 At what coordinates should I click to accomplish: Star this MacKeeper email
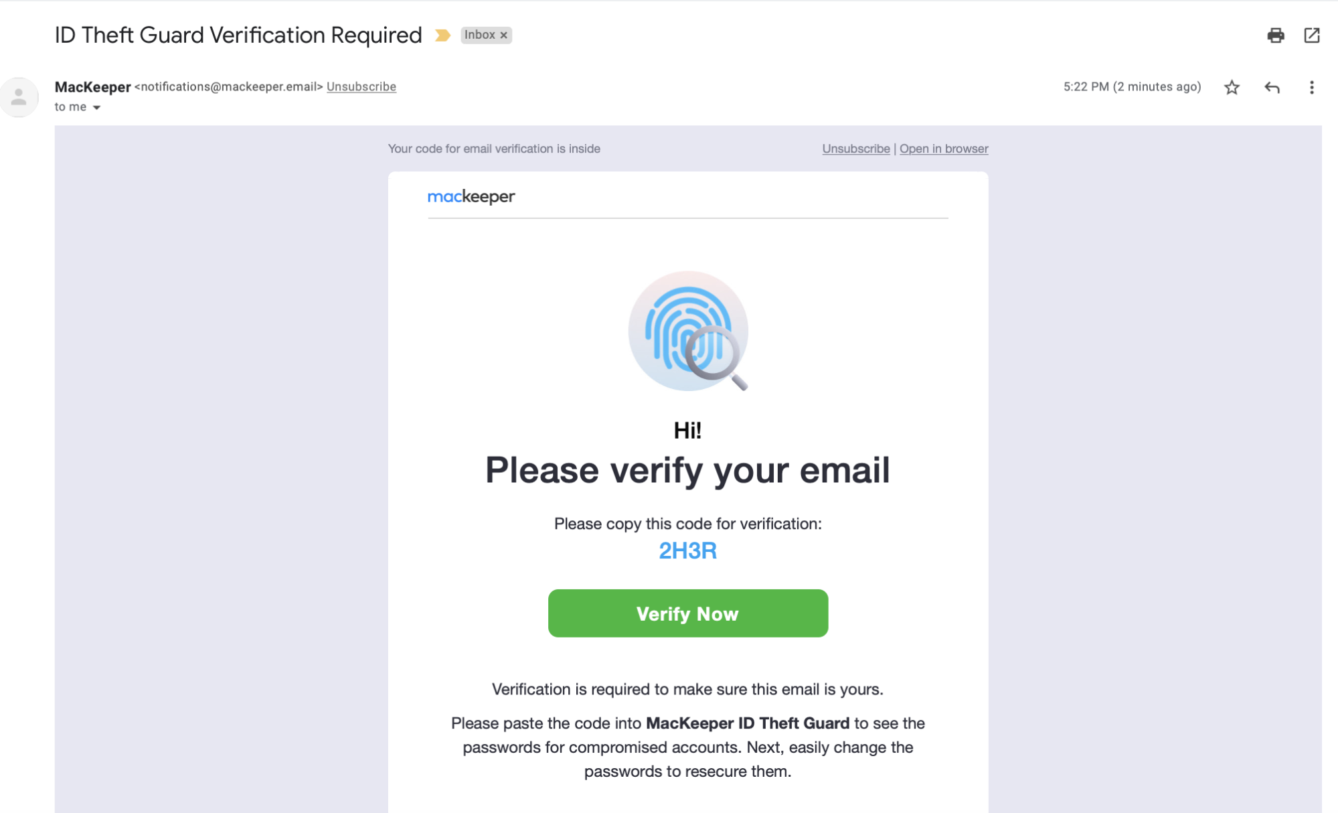tap(1232, 87)
